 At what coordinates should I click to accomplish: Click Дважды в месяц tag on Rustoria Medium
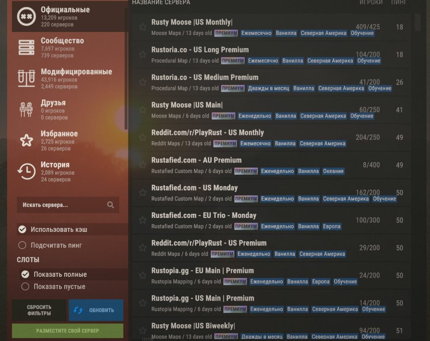(268, 88)
